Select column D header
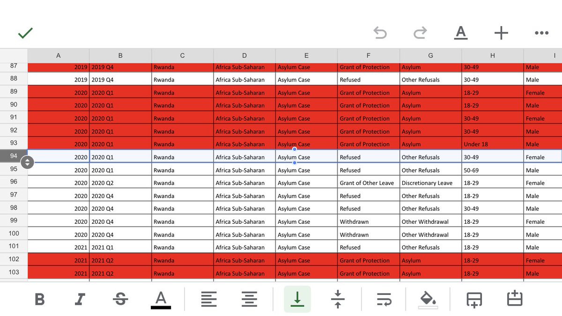Image resolution: width=562 pixels, height=316 pixels. click(244, 55)
